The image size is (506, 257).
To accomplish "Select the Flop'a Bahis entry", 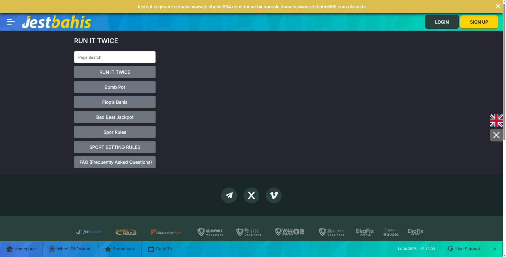I will [115, 102].
